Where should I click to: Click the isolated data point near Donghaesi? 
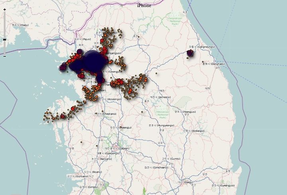coord(203,62)
